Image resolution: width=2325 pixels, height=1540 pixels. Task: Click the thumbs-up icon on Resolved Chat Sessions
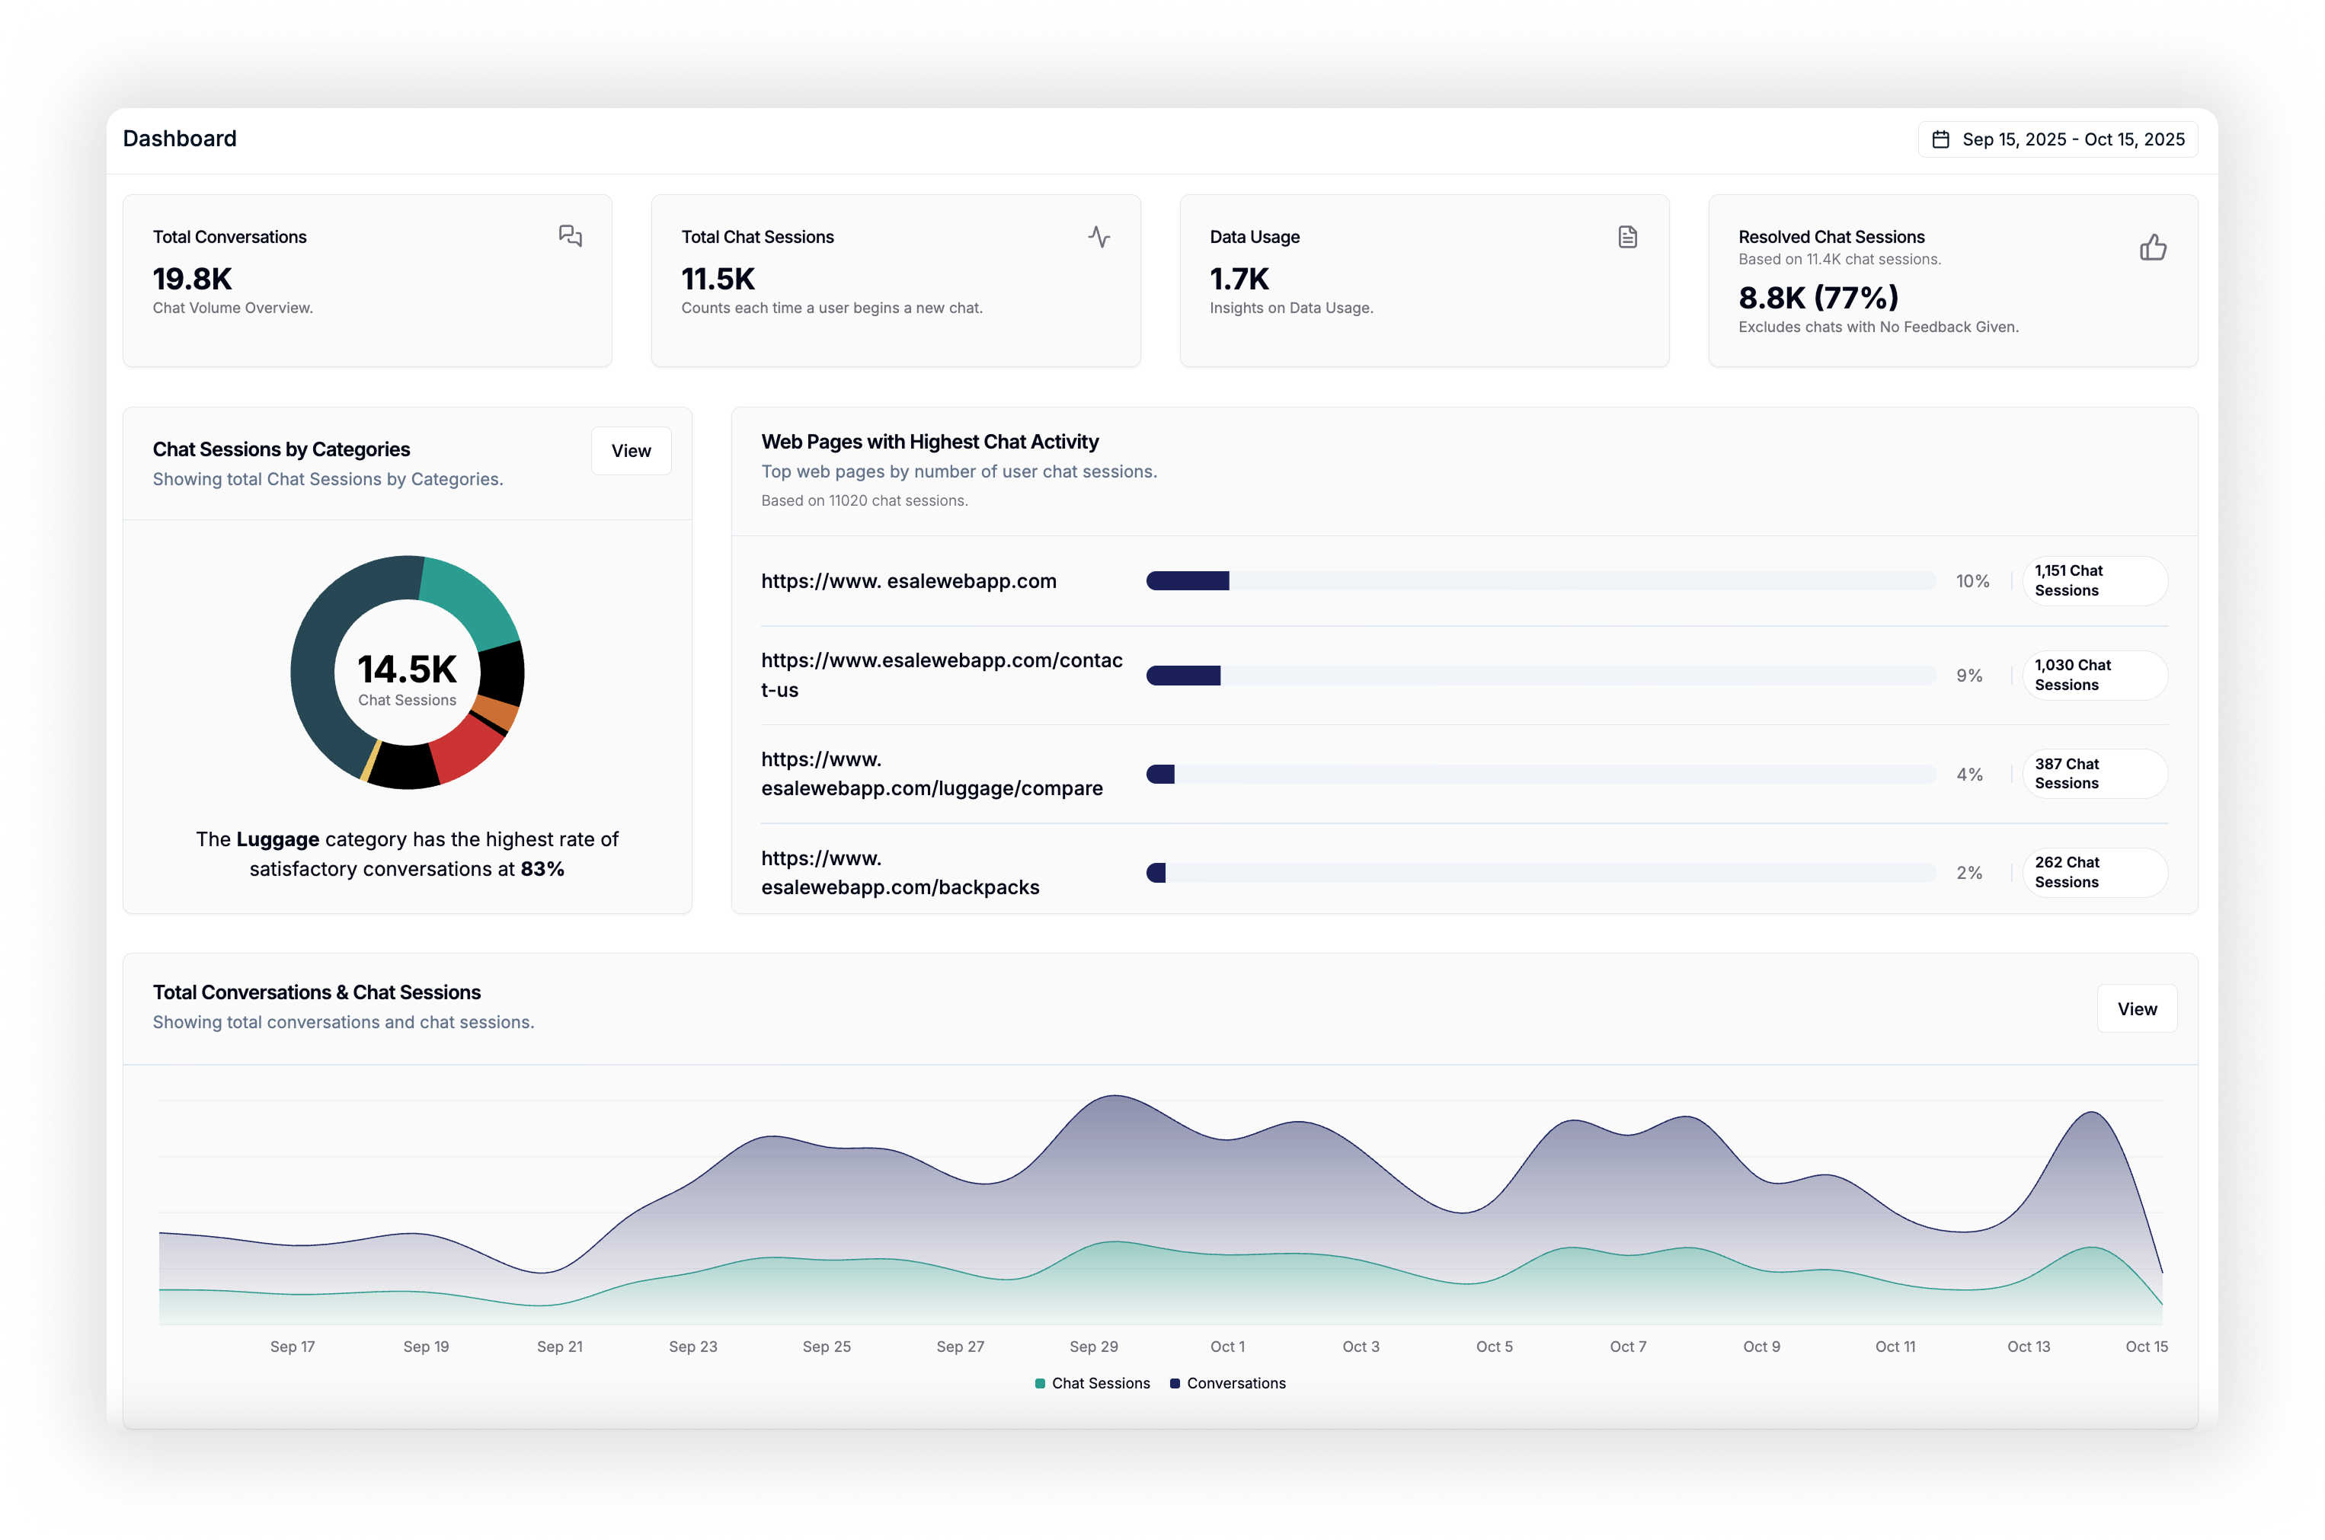(2153, 247)
